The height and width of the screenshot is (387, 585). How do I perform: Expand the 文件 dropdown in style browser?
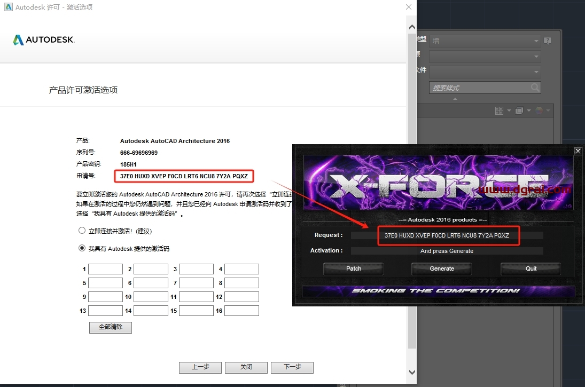coord(485,72)
